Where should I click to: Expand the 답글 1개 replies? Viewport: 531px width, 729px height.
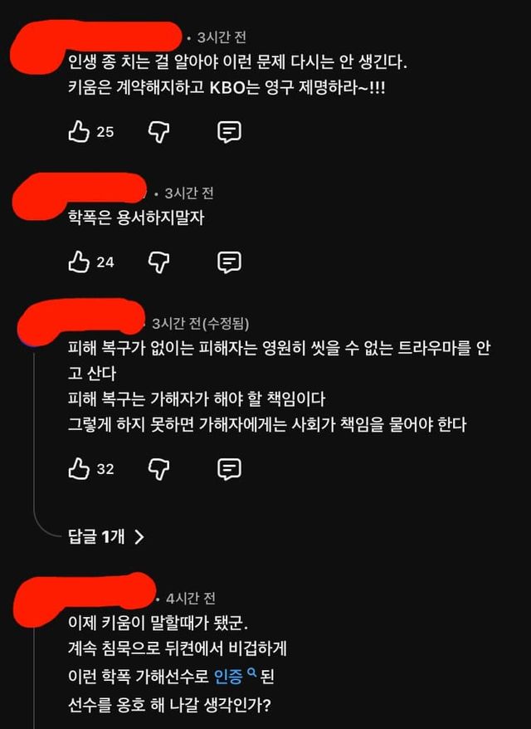[106, 536]
